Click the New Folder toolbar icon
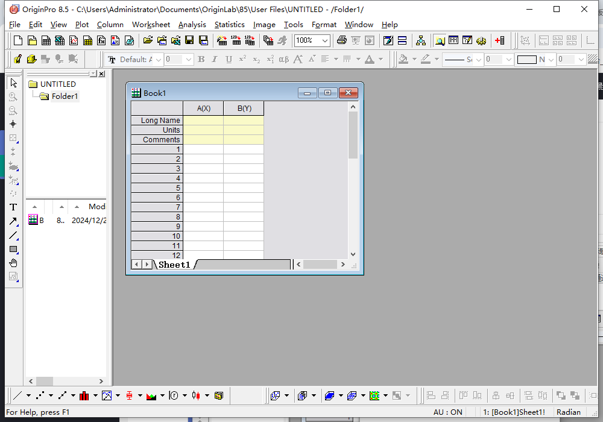The height and width of the screenshot is (422, 603). pos(32,40)
